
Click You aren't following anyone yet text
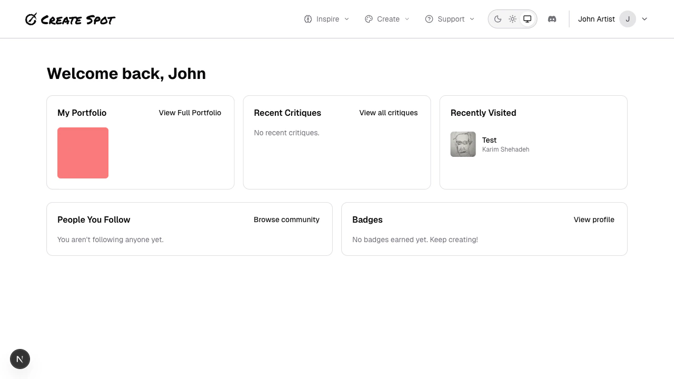pos(111,240)
